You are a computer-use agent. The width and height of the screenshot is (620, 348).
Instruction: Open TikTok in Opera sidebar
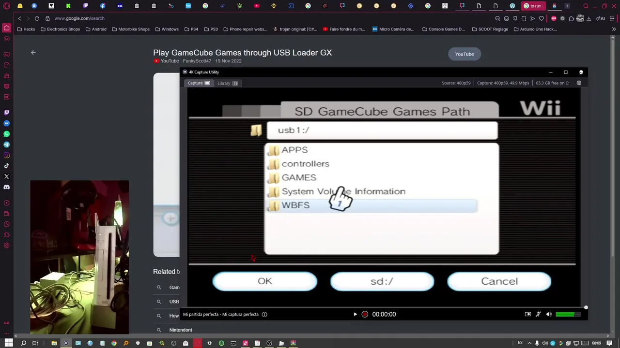6,166
